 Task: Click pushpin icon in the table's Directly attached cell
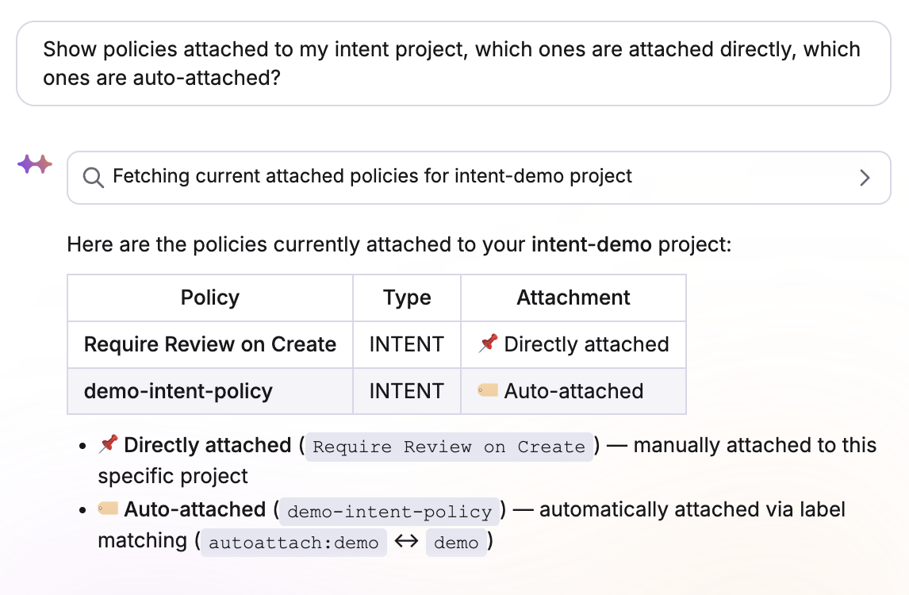[488, 343]
